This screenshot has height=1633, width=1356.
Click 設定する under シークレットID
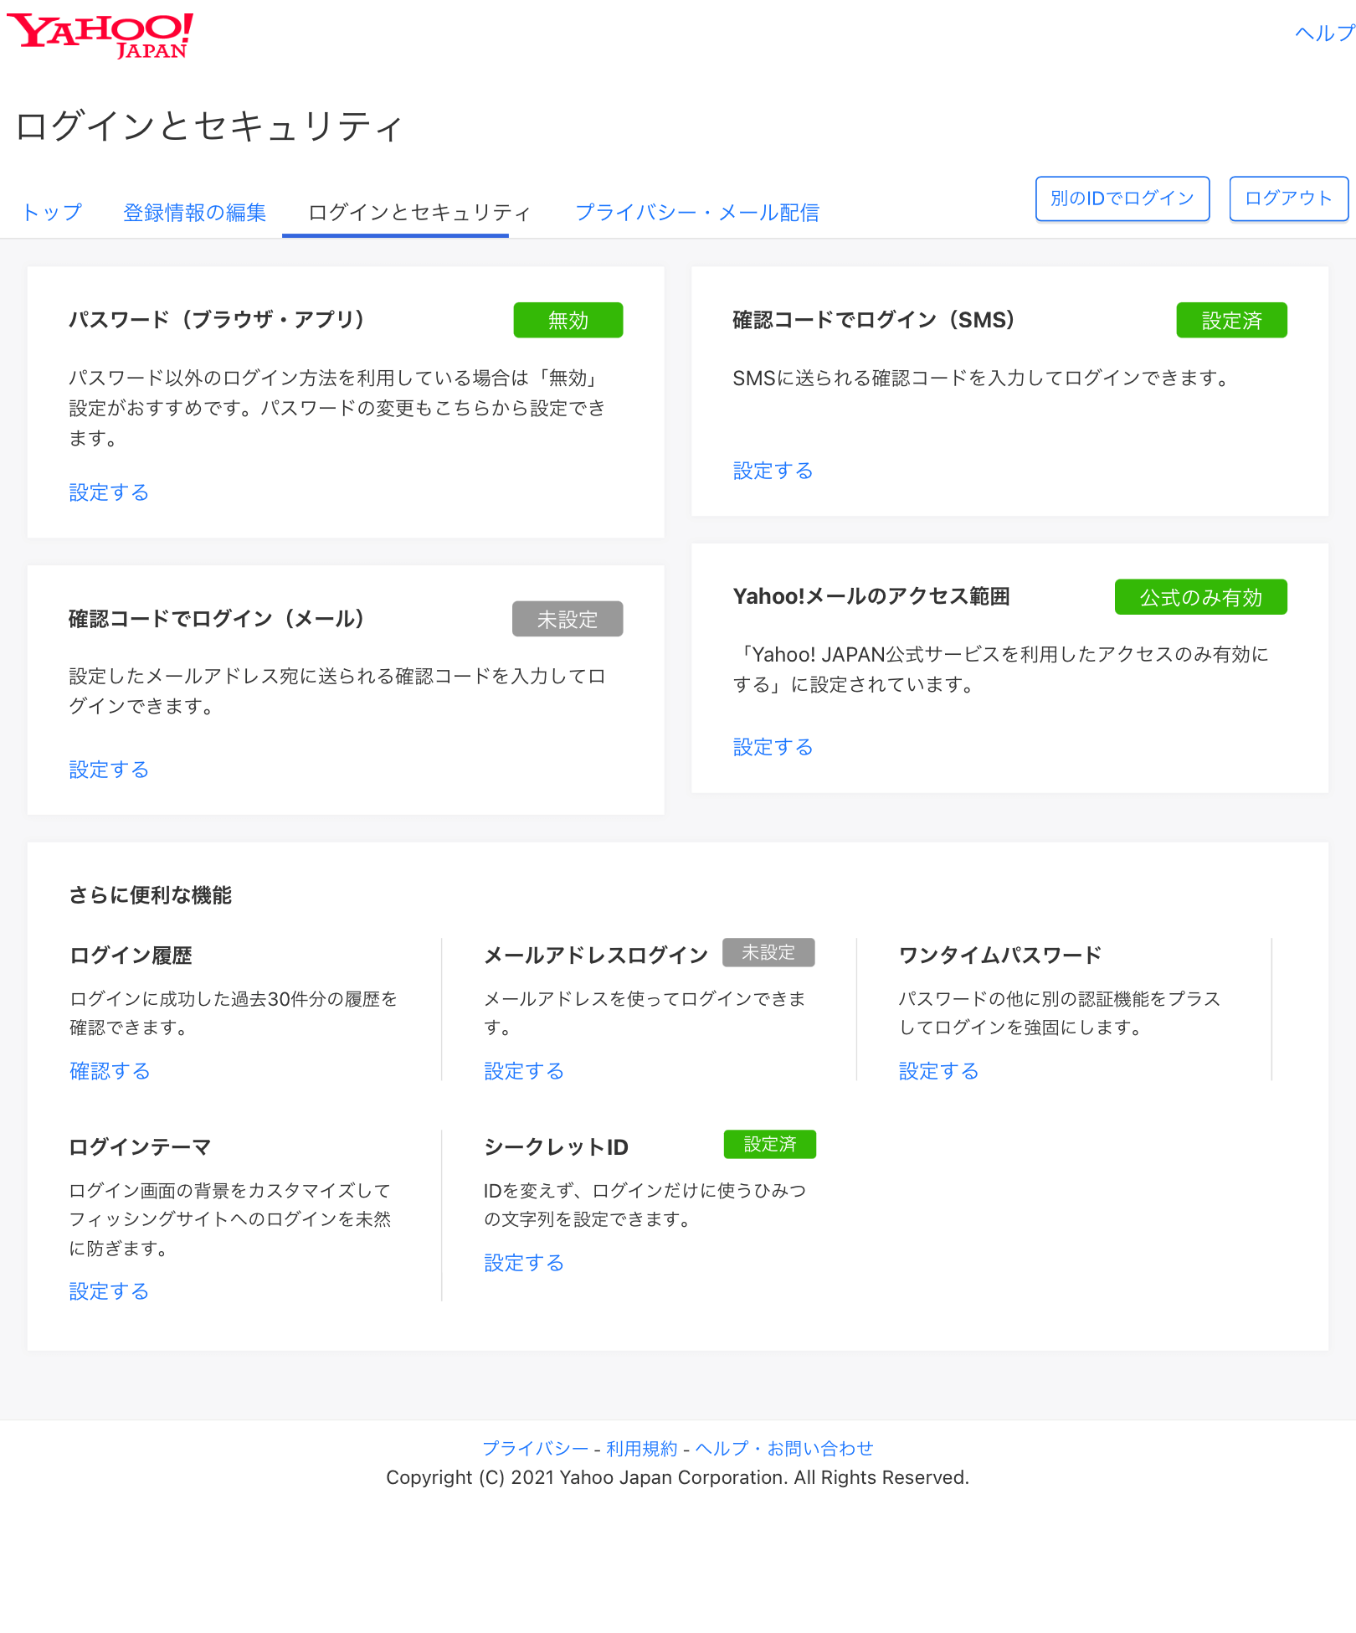point(524,1263)
